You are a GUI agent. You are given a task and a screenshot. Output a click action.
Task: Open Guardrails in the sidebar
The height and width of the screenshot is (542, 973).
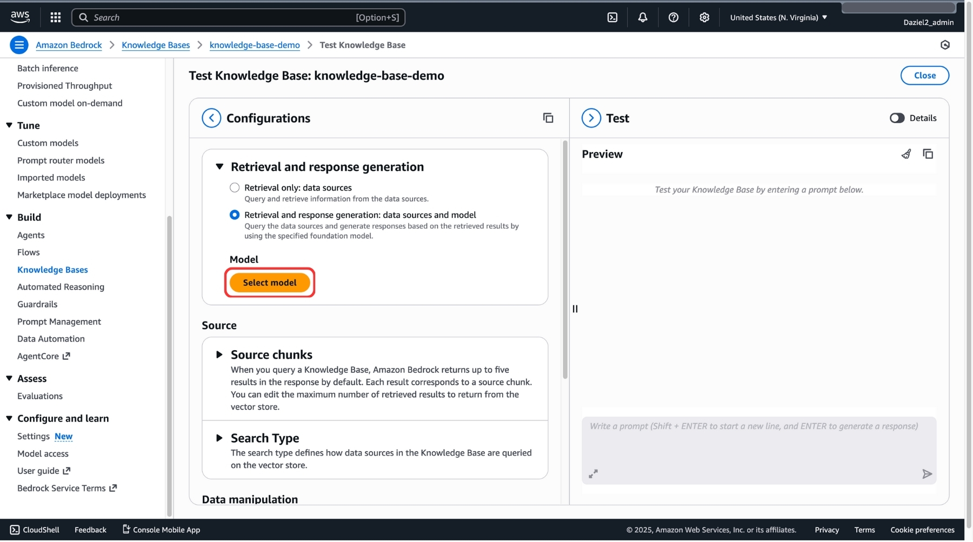37,305
